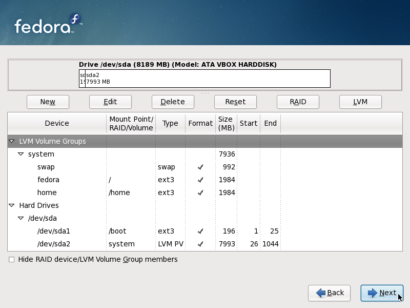Click the End column header

point(270,123)
